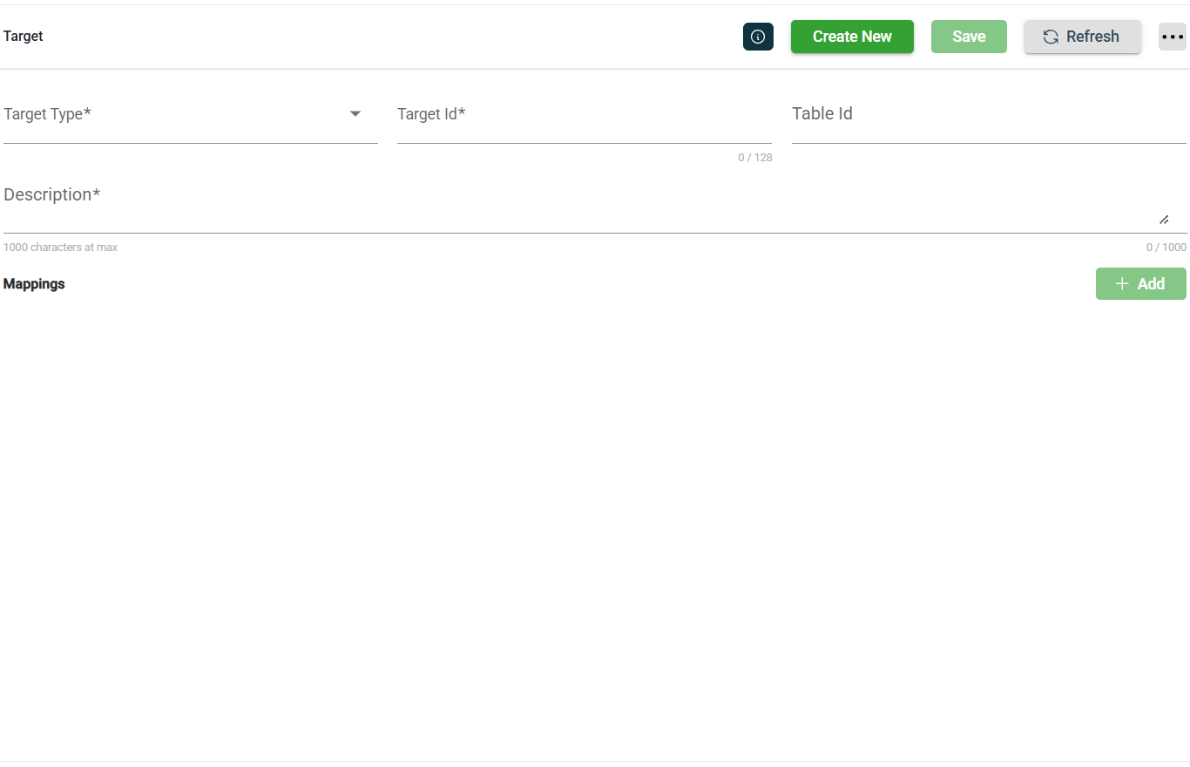
Task: Grab the Description resize handle
Action: tap(1164, 220)
